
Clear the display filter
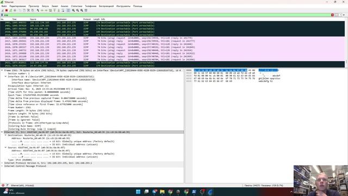tap(332, 15)
